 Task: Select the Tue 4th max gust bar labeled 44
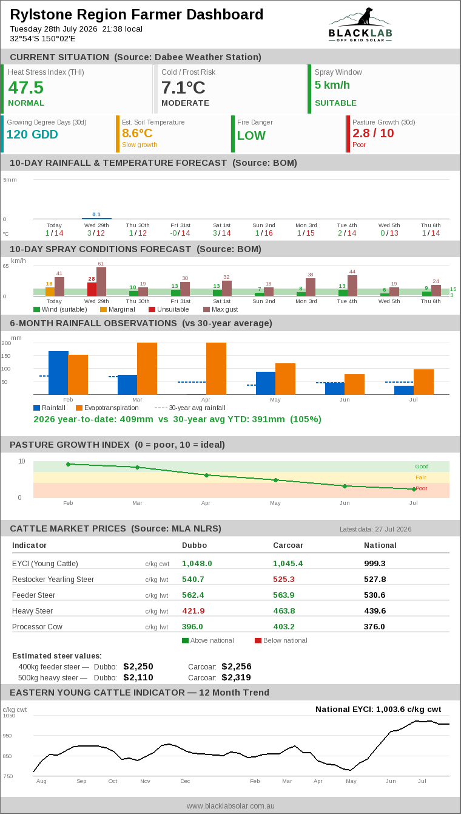(x=352, y=286)
